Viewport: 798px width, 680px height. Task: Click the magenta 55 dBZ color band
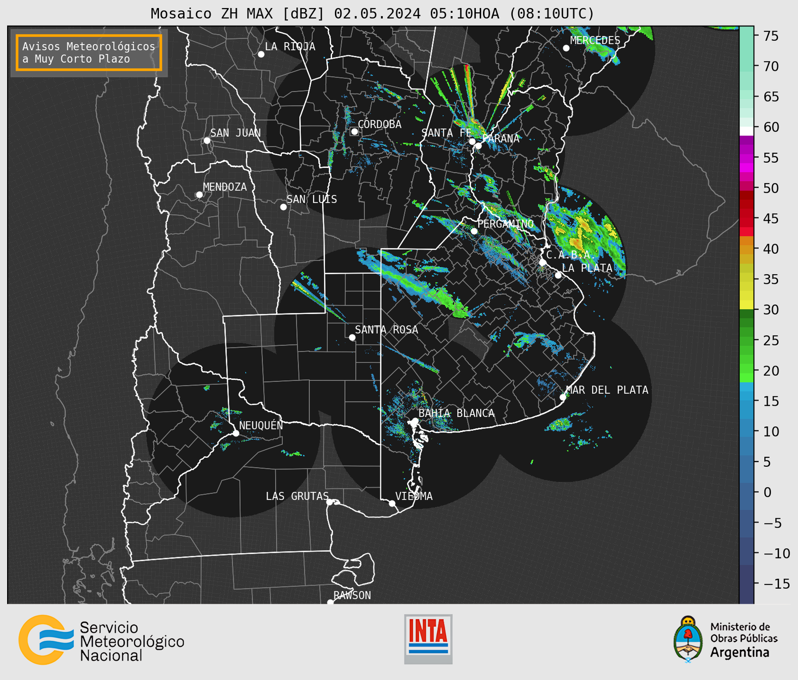746,157
